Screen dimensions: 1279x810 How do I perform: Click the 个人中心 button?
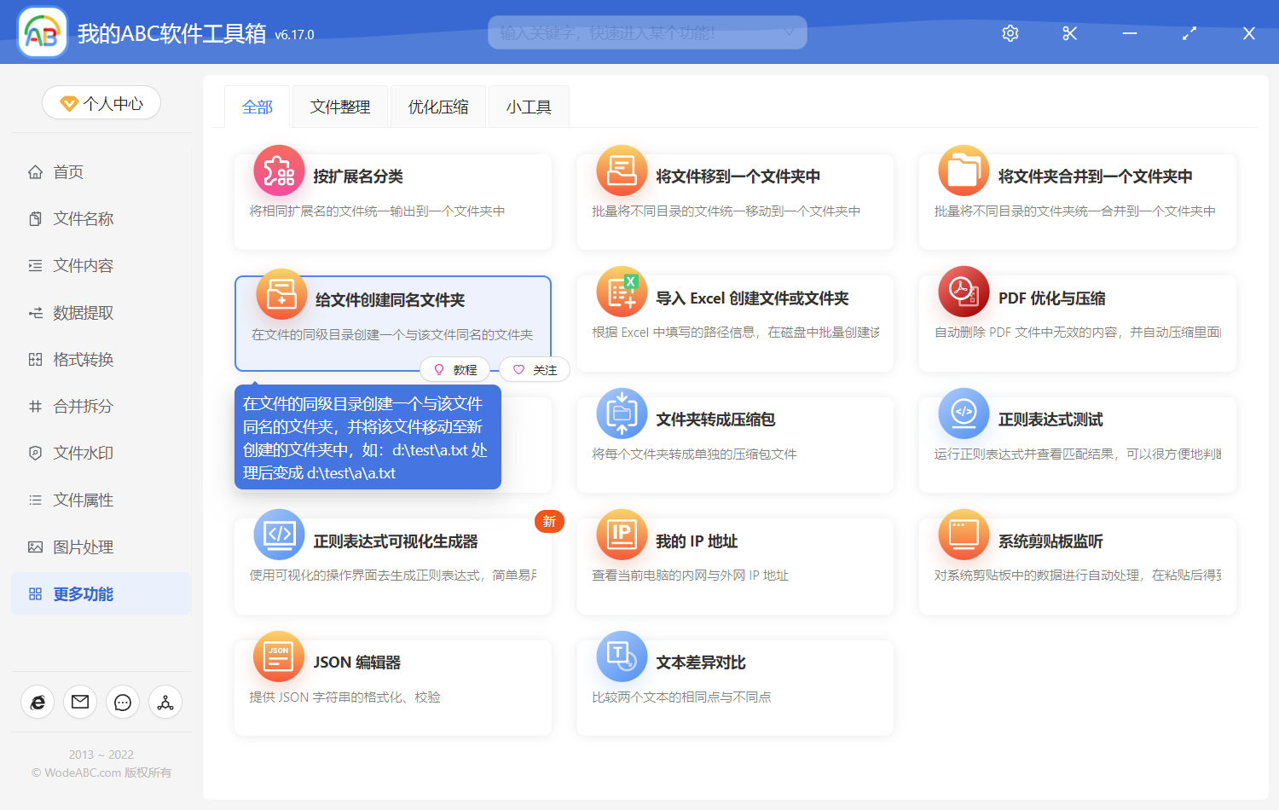pos(101,102)
